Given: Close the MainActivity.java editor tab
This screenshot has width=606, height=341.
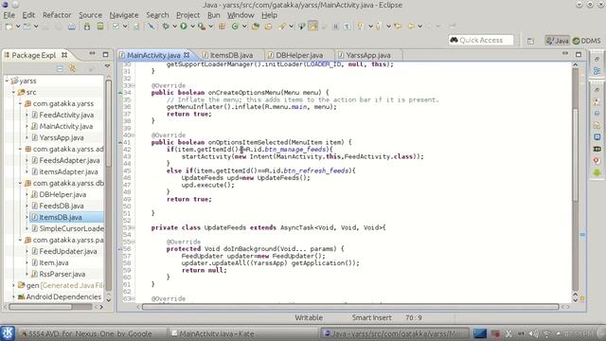Looking at the screenshot, I should pyautogui.click(x=187, y=55).
